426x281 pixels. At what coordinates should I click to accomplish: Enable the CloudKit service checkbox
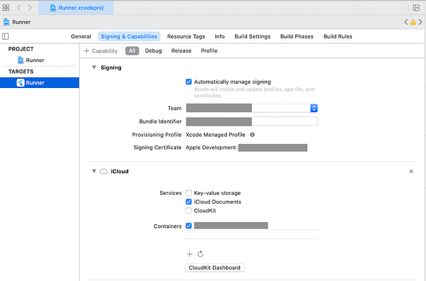click(x=189, y=211)
